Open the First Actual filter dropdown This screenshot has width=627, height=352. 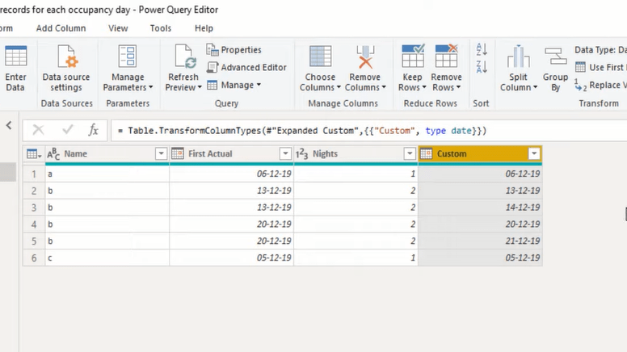tap(285, 154)
